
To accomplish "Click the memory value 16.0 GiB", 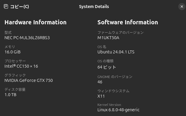I will (x=12, y=52).
